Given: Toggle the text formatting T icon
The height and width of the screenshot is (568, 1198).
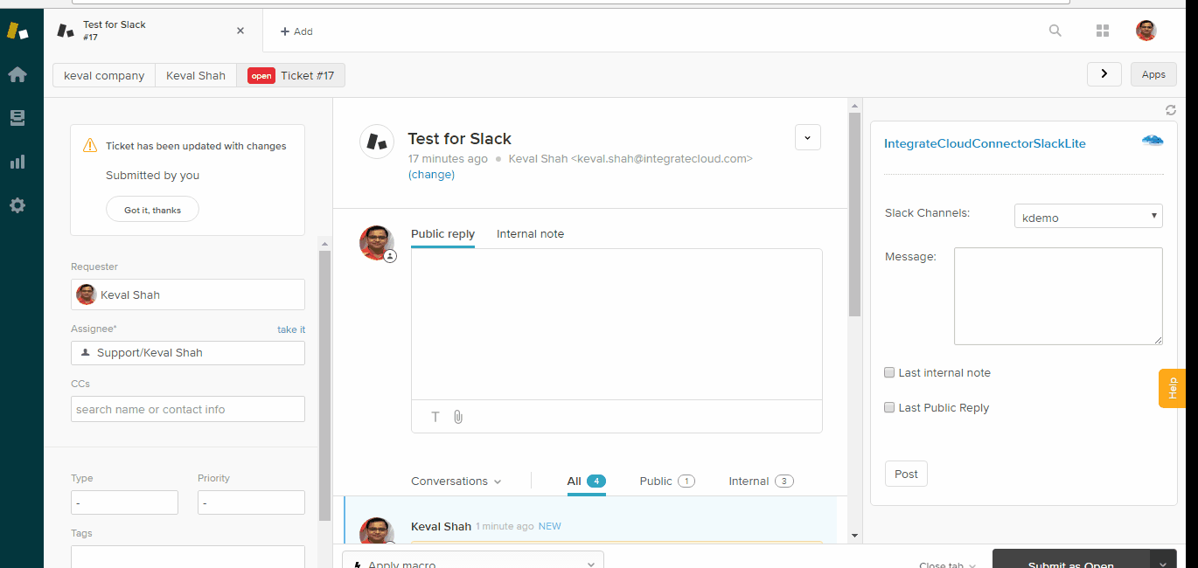Looking at the screenshot, I should 435,417.
